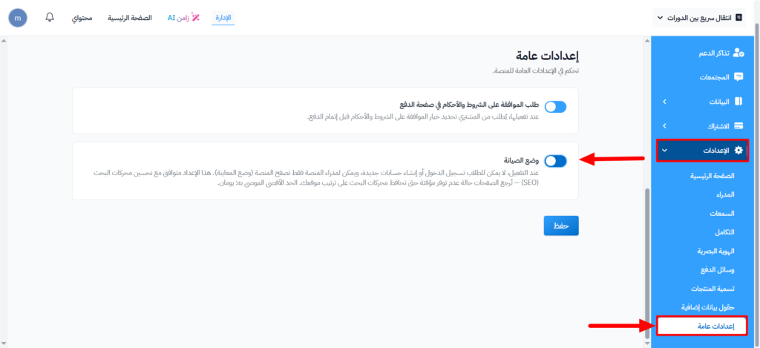Toggle maintenance mode switch (وضع الصيانة)

pyautogui.click(x=555, y=161)
